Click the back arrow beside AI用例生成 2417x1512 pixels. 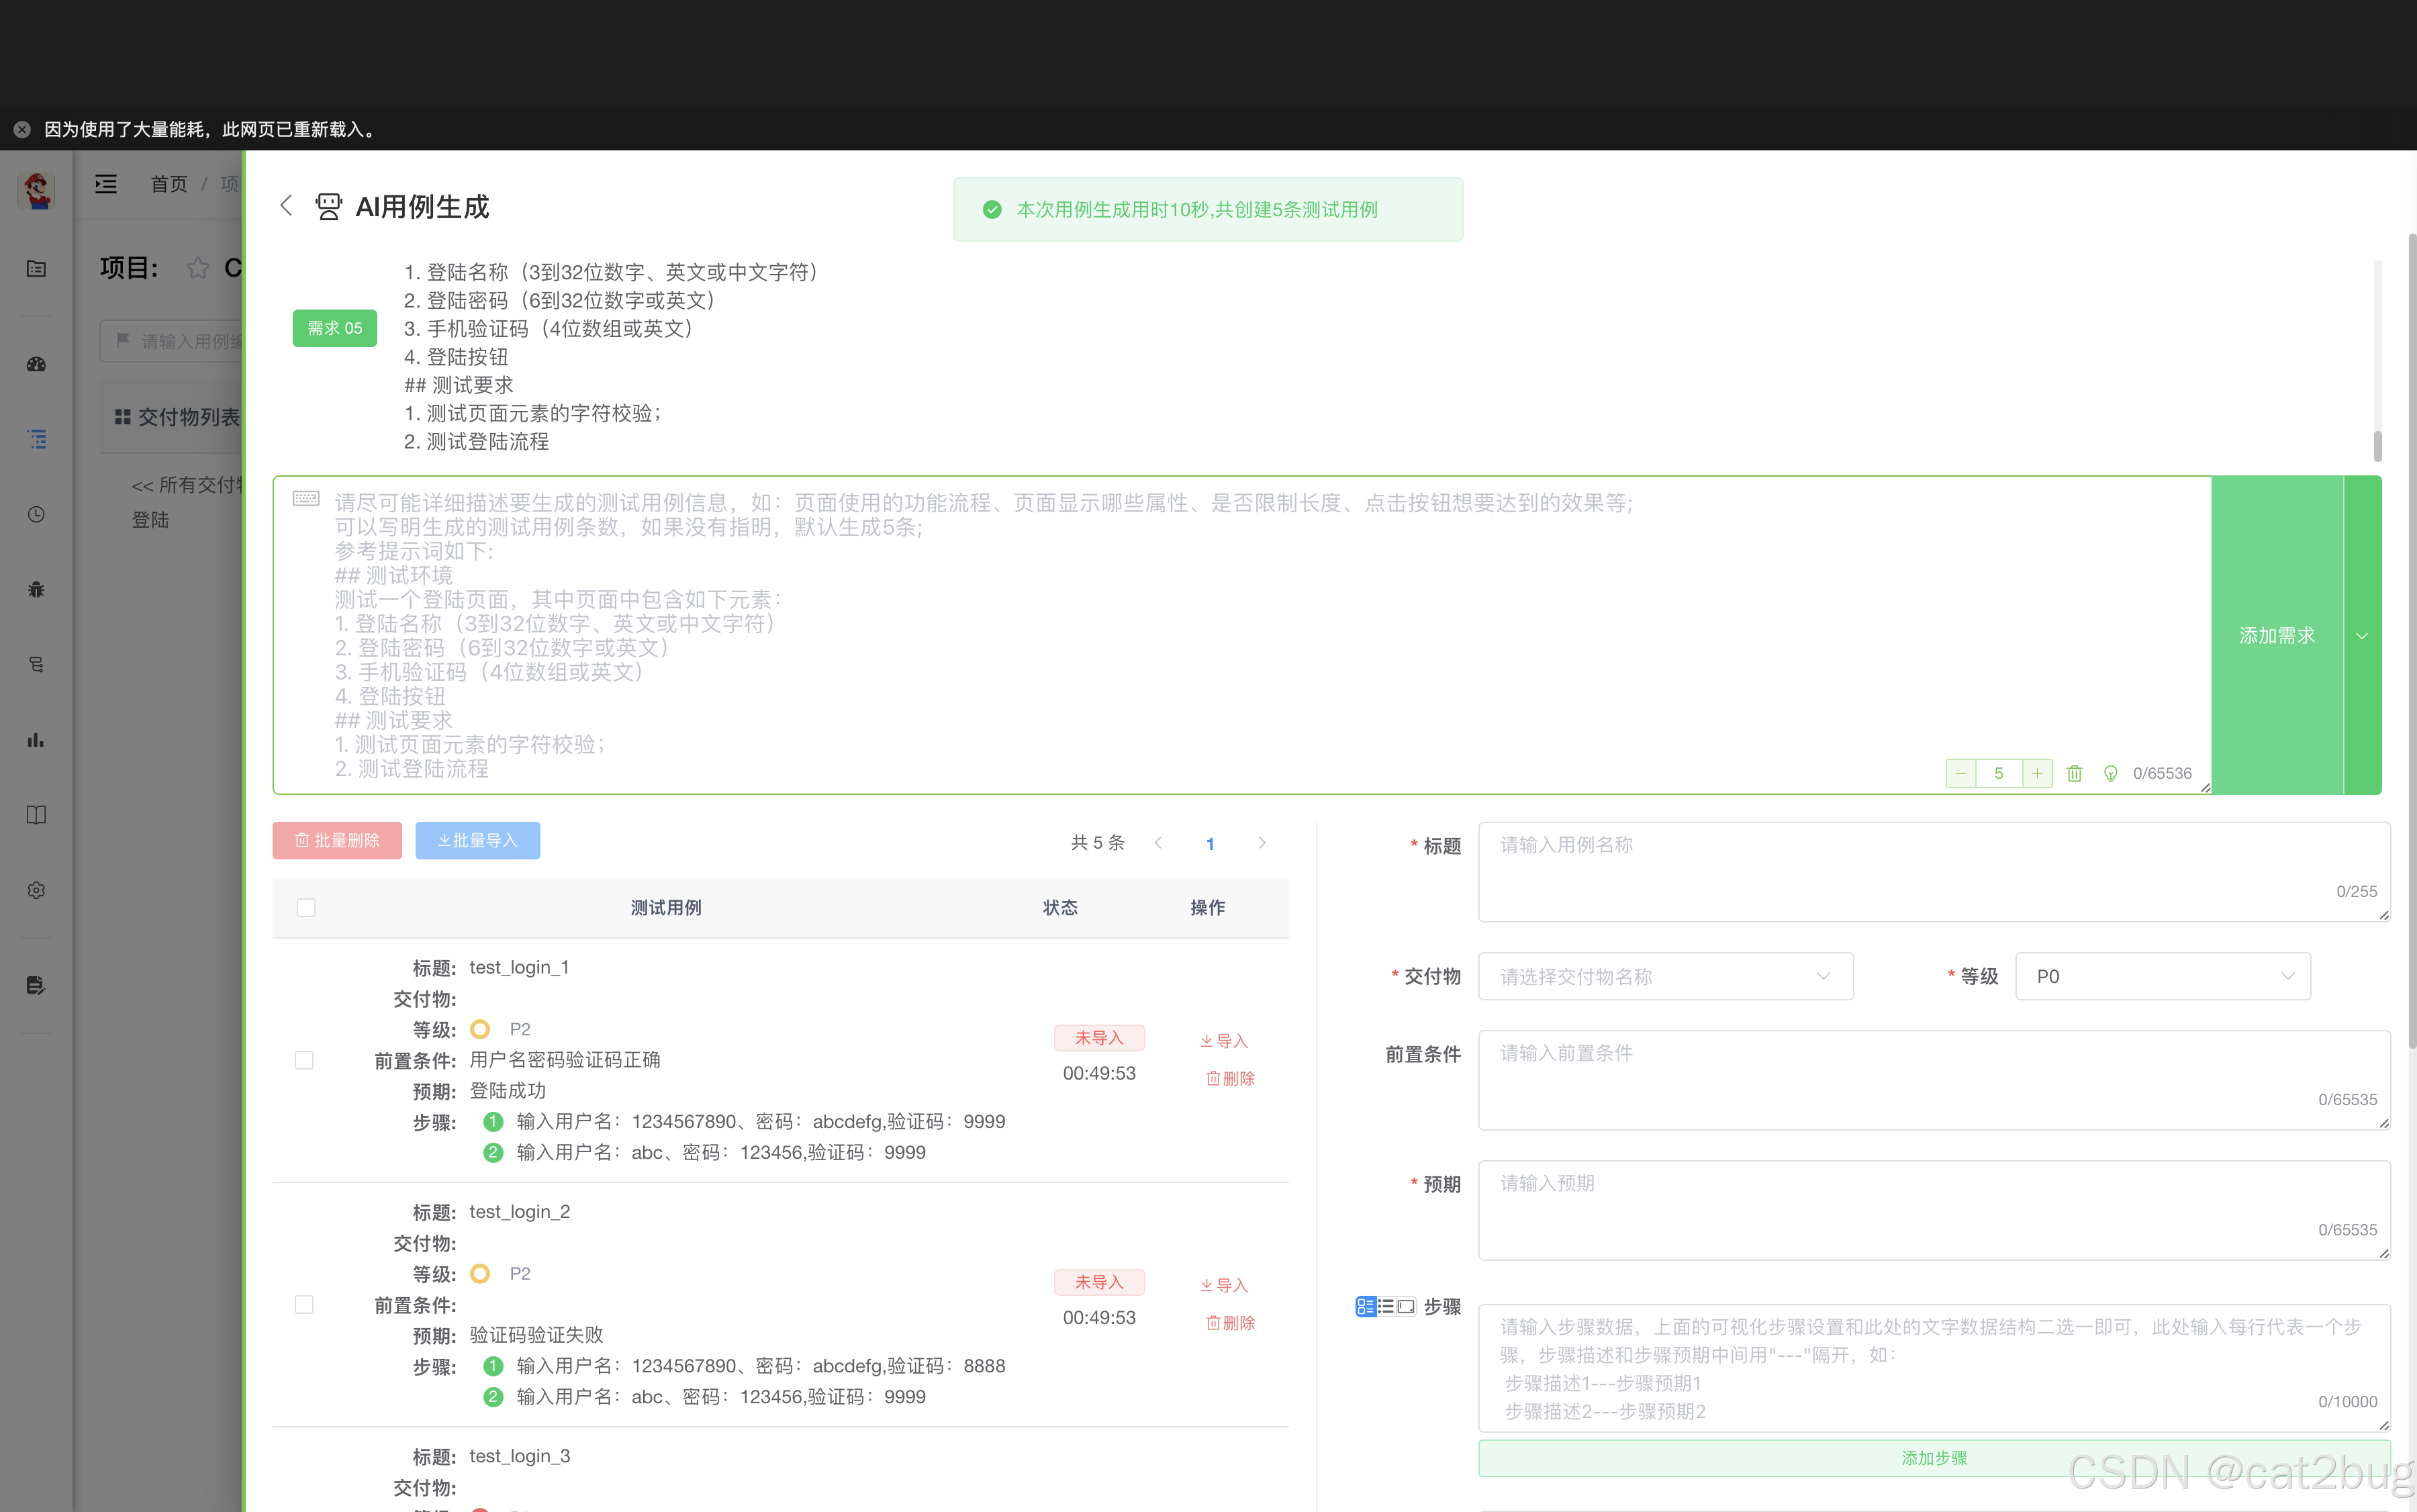(x=287, y=206)
